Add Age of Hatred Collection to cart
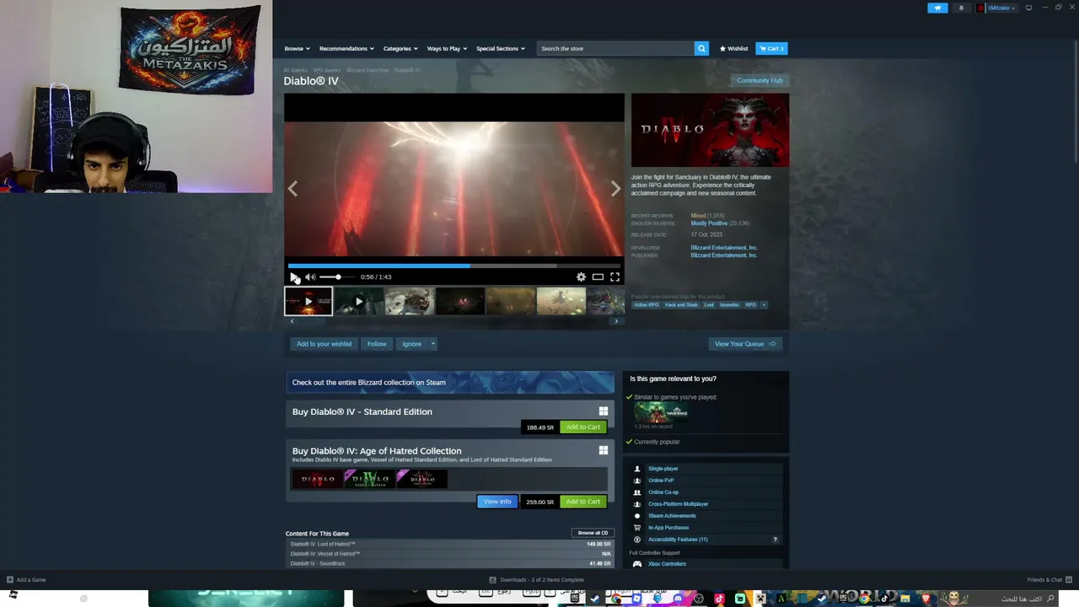The width and height of the screenshot is (1079, 607). point(583,502)
